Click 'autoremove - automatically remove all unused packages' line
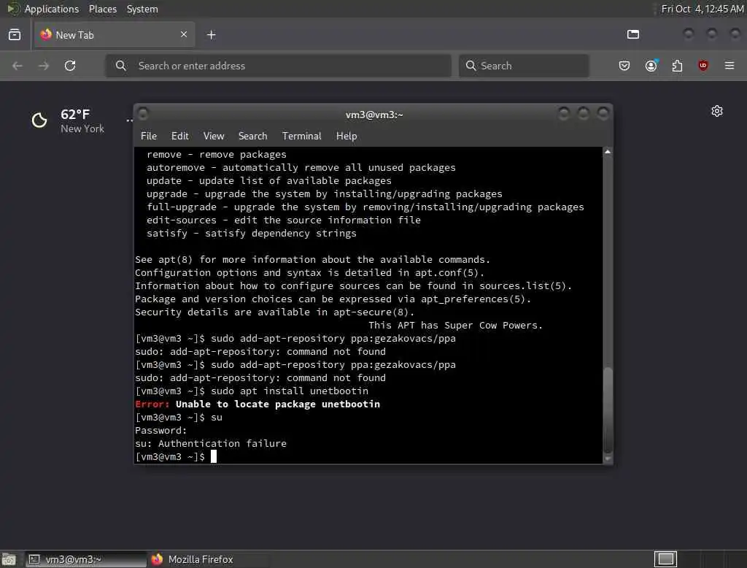Viewport: 747px width, 568px height. (301, 167)
